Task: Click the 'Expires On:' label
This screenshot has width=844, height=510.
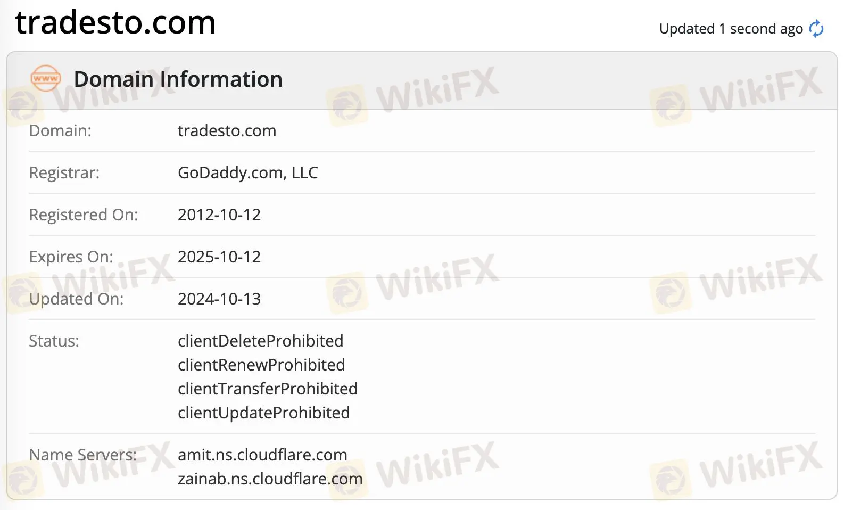Action: click(x=71, y=257)
